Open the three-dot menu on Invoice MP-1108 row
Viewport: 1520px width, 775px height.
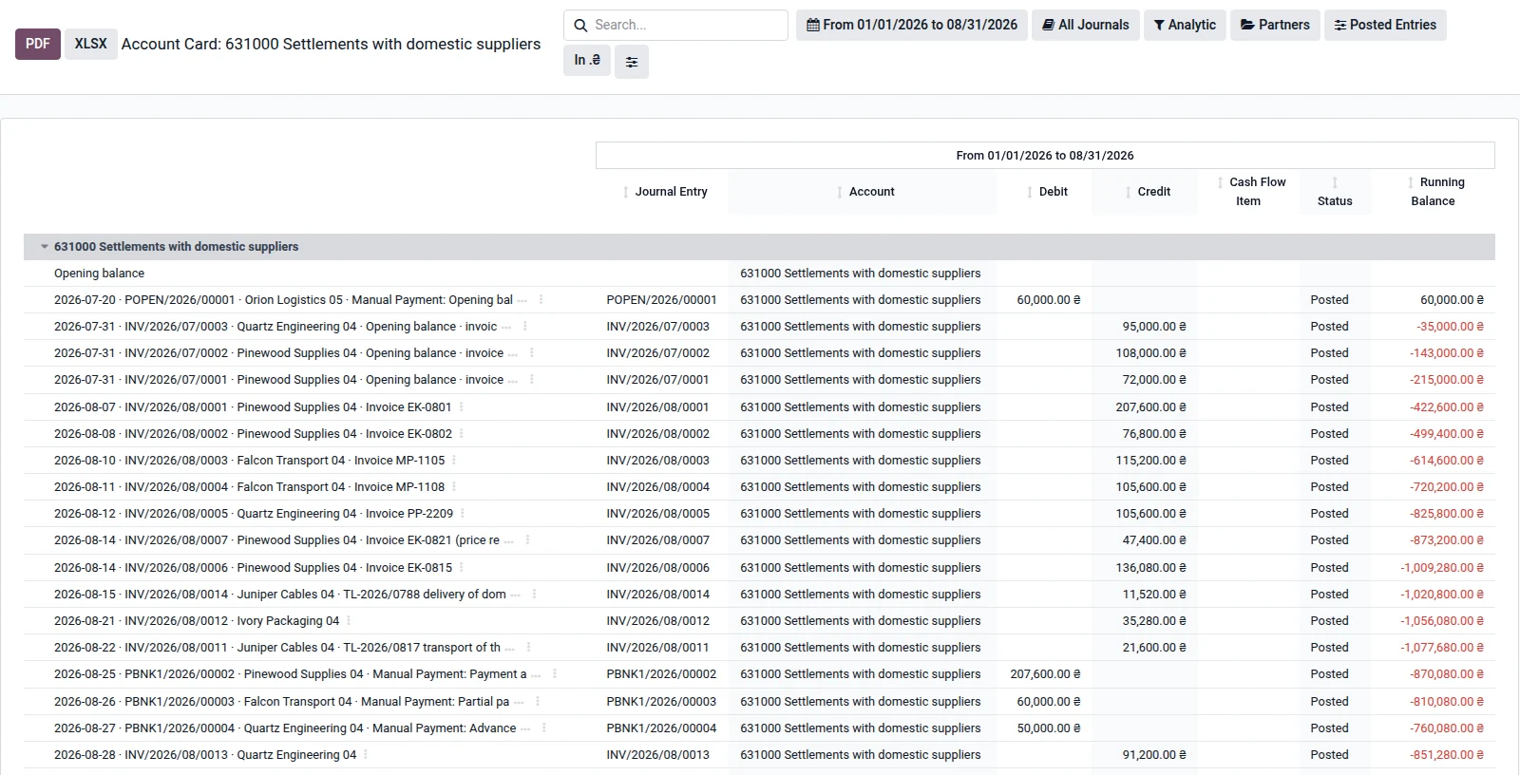(x=454, y=487)
